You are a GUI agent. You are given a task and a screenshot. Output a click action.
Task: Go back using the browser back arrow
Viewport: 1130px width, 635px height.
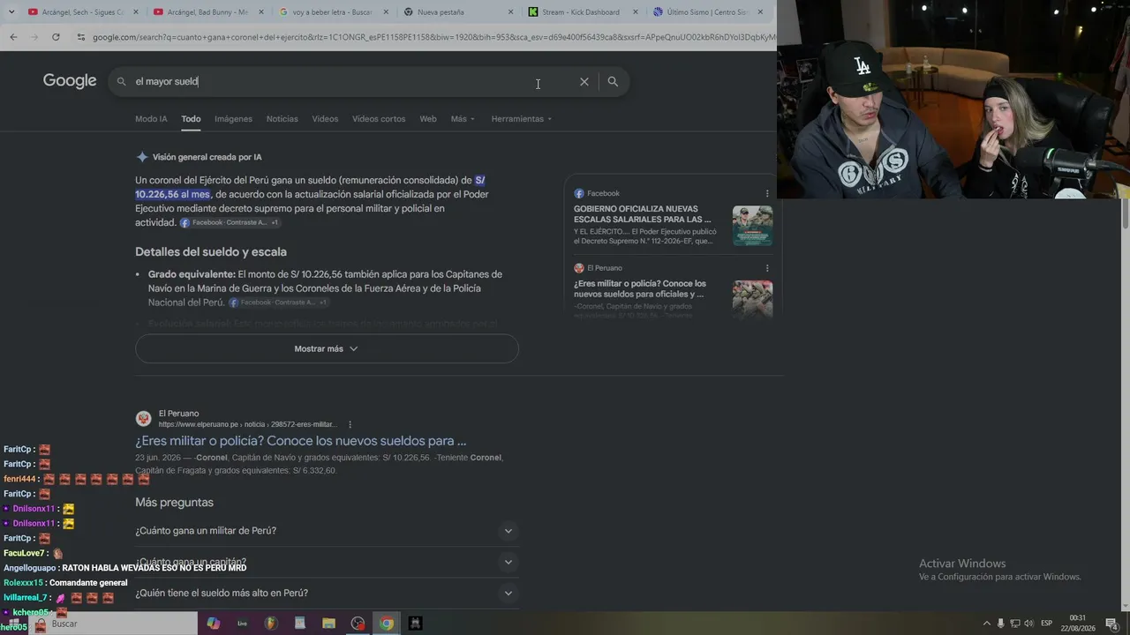(x=13, y=37)
